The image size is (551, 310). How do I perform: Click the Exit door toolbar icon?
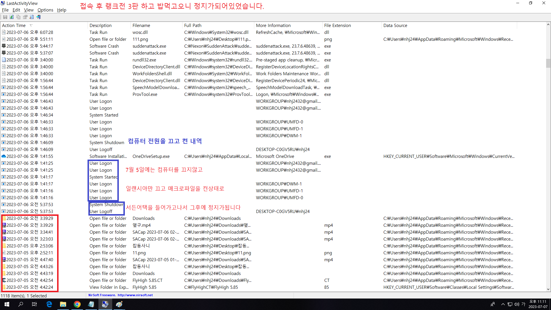(38, 17)
